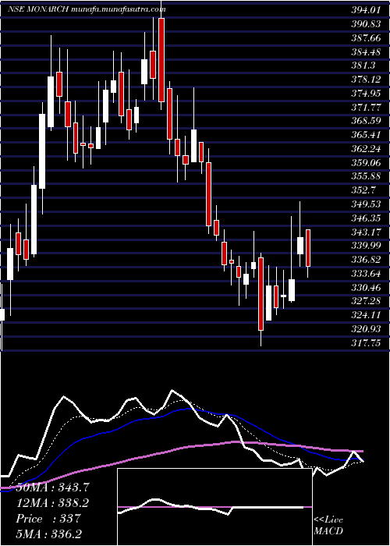
Task: Select the 336.82 price value
Action: click(365, 259)
